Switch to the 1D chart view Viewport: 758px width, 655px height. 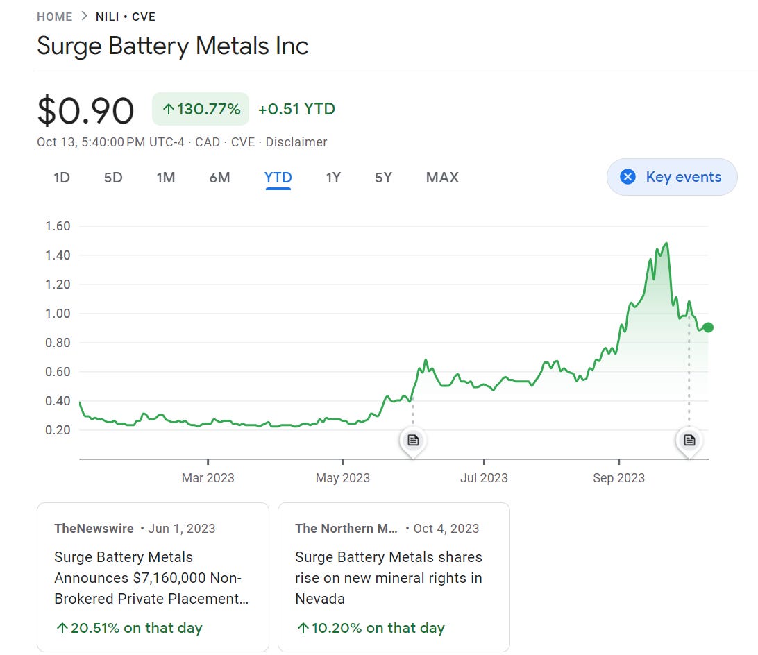[61, 178]
